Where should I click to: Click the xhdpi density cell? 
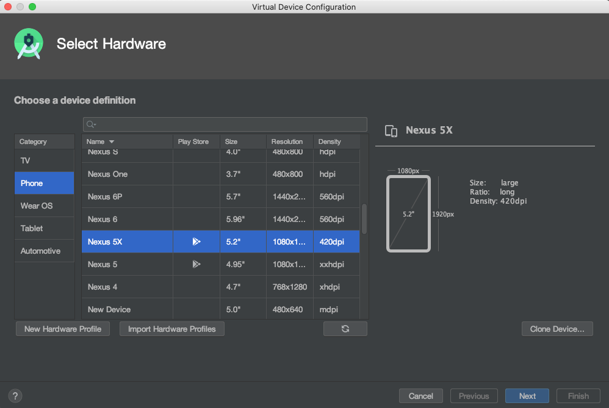(336, 287)
